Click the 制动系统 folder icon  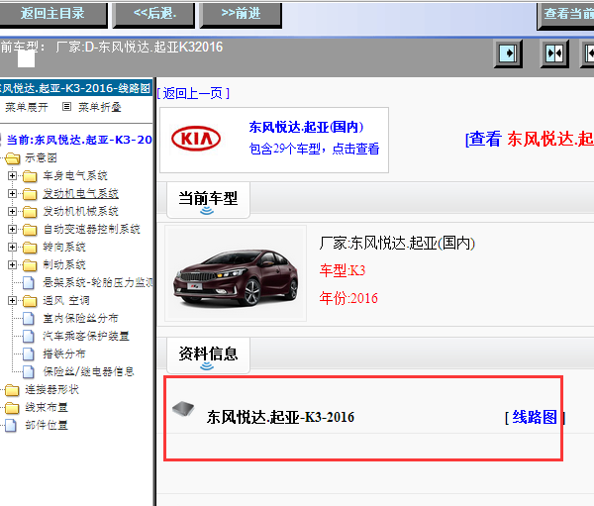[30, 265]
